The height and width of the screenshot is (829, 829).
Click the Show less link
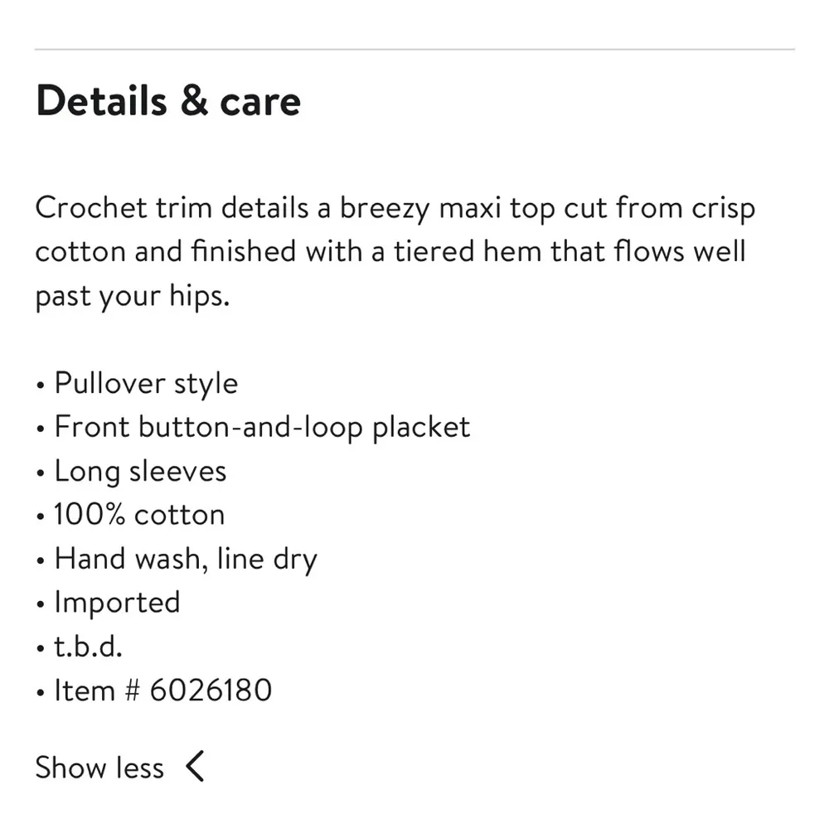tap(99, 768)
